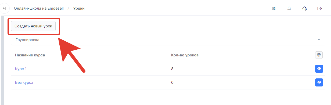Go to Онлайн-школа на Emdesell breadcrumb

[x=39, y=8]
